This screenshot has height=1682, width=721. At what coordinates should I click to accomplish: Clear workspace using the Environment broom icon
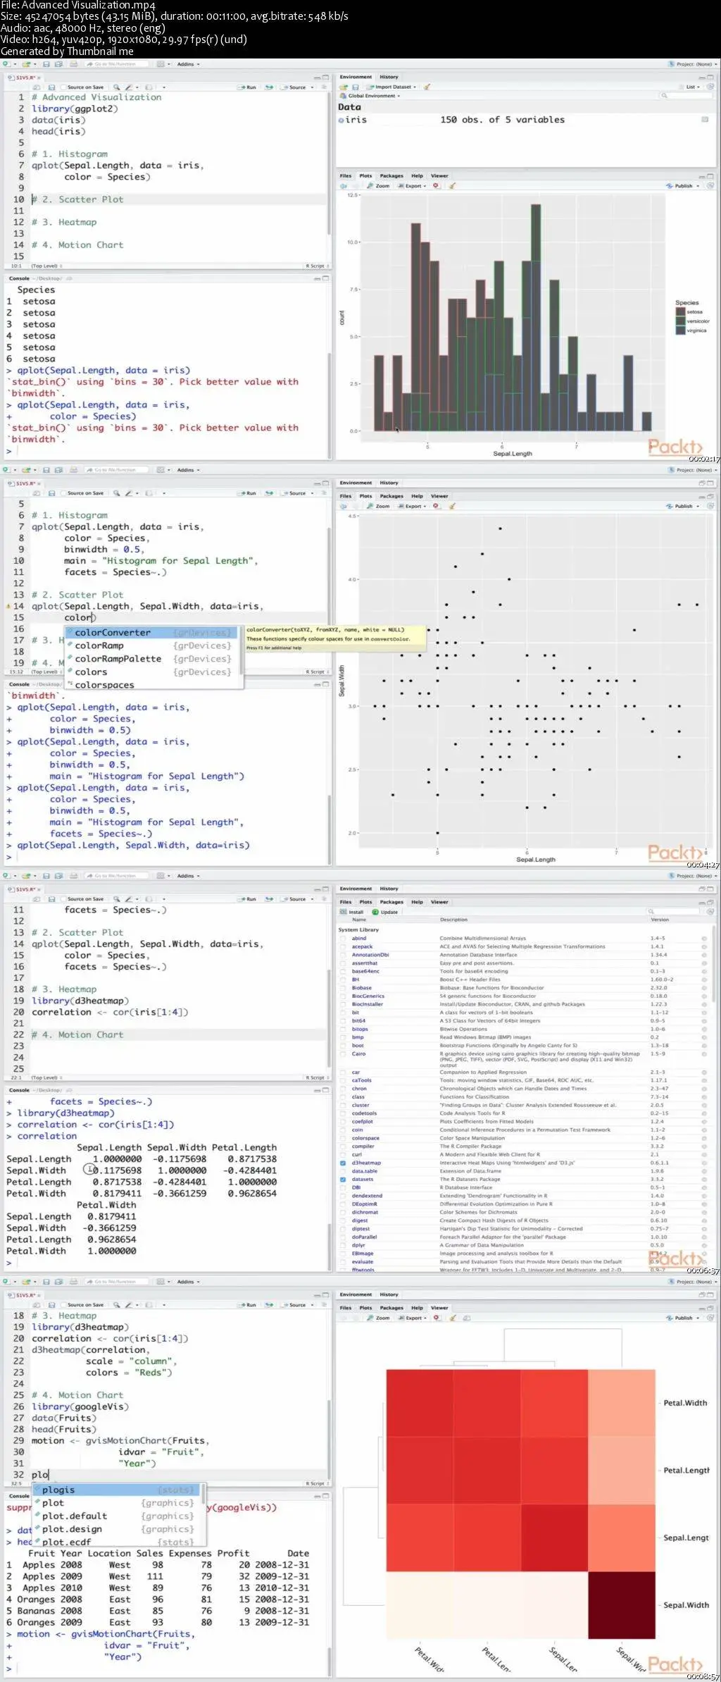tap(427, 87)
